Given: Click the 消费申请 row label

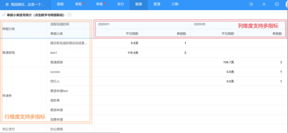Looking at the screenshot, I should 56,119.
